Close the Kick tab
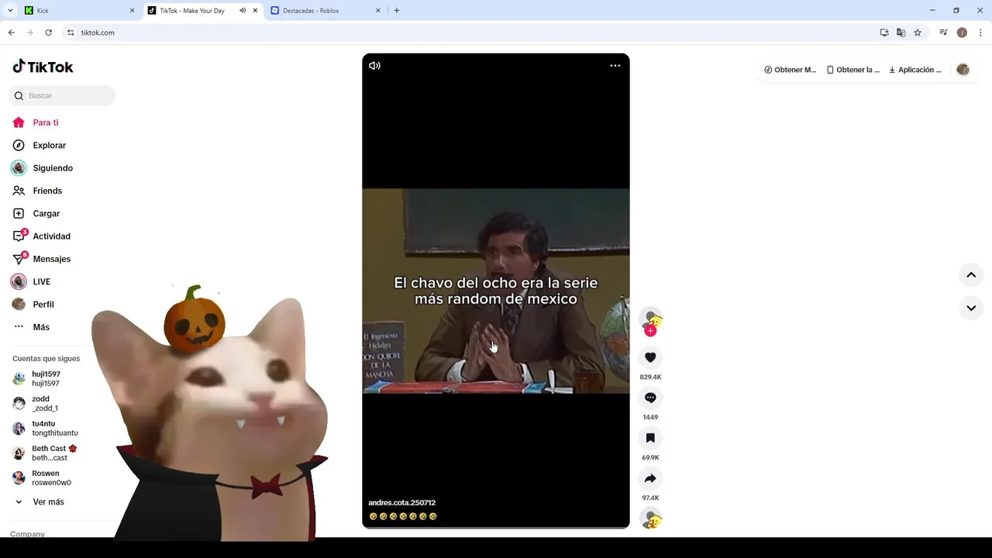Screen dimensions: 992x558 click(x=132, y=11)
